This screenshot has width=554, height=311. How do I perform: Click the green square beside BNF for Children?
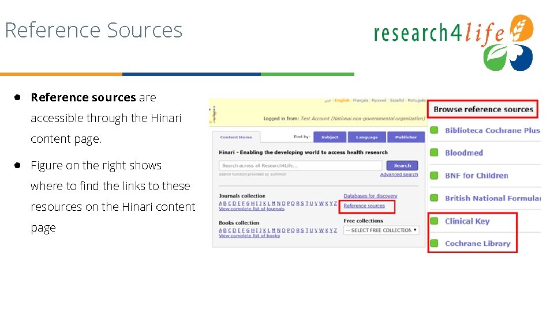click(x=434, y=175)
